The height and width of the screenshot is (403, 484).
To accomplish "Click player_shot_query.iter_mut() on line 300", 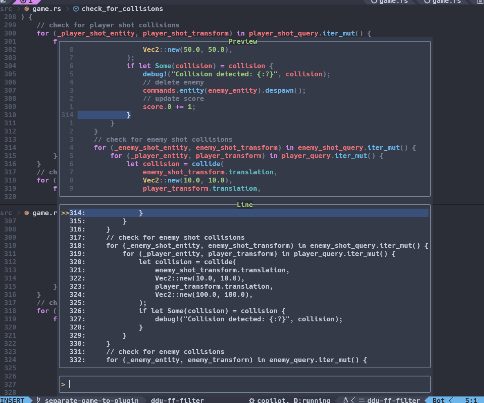I will point(306,33).
